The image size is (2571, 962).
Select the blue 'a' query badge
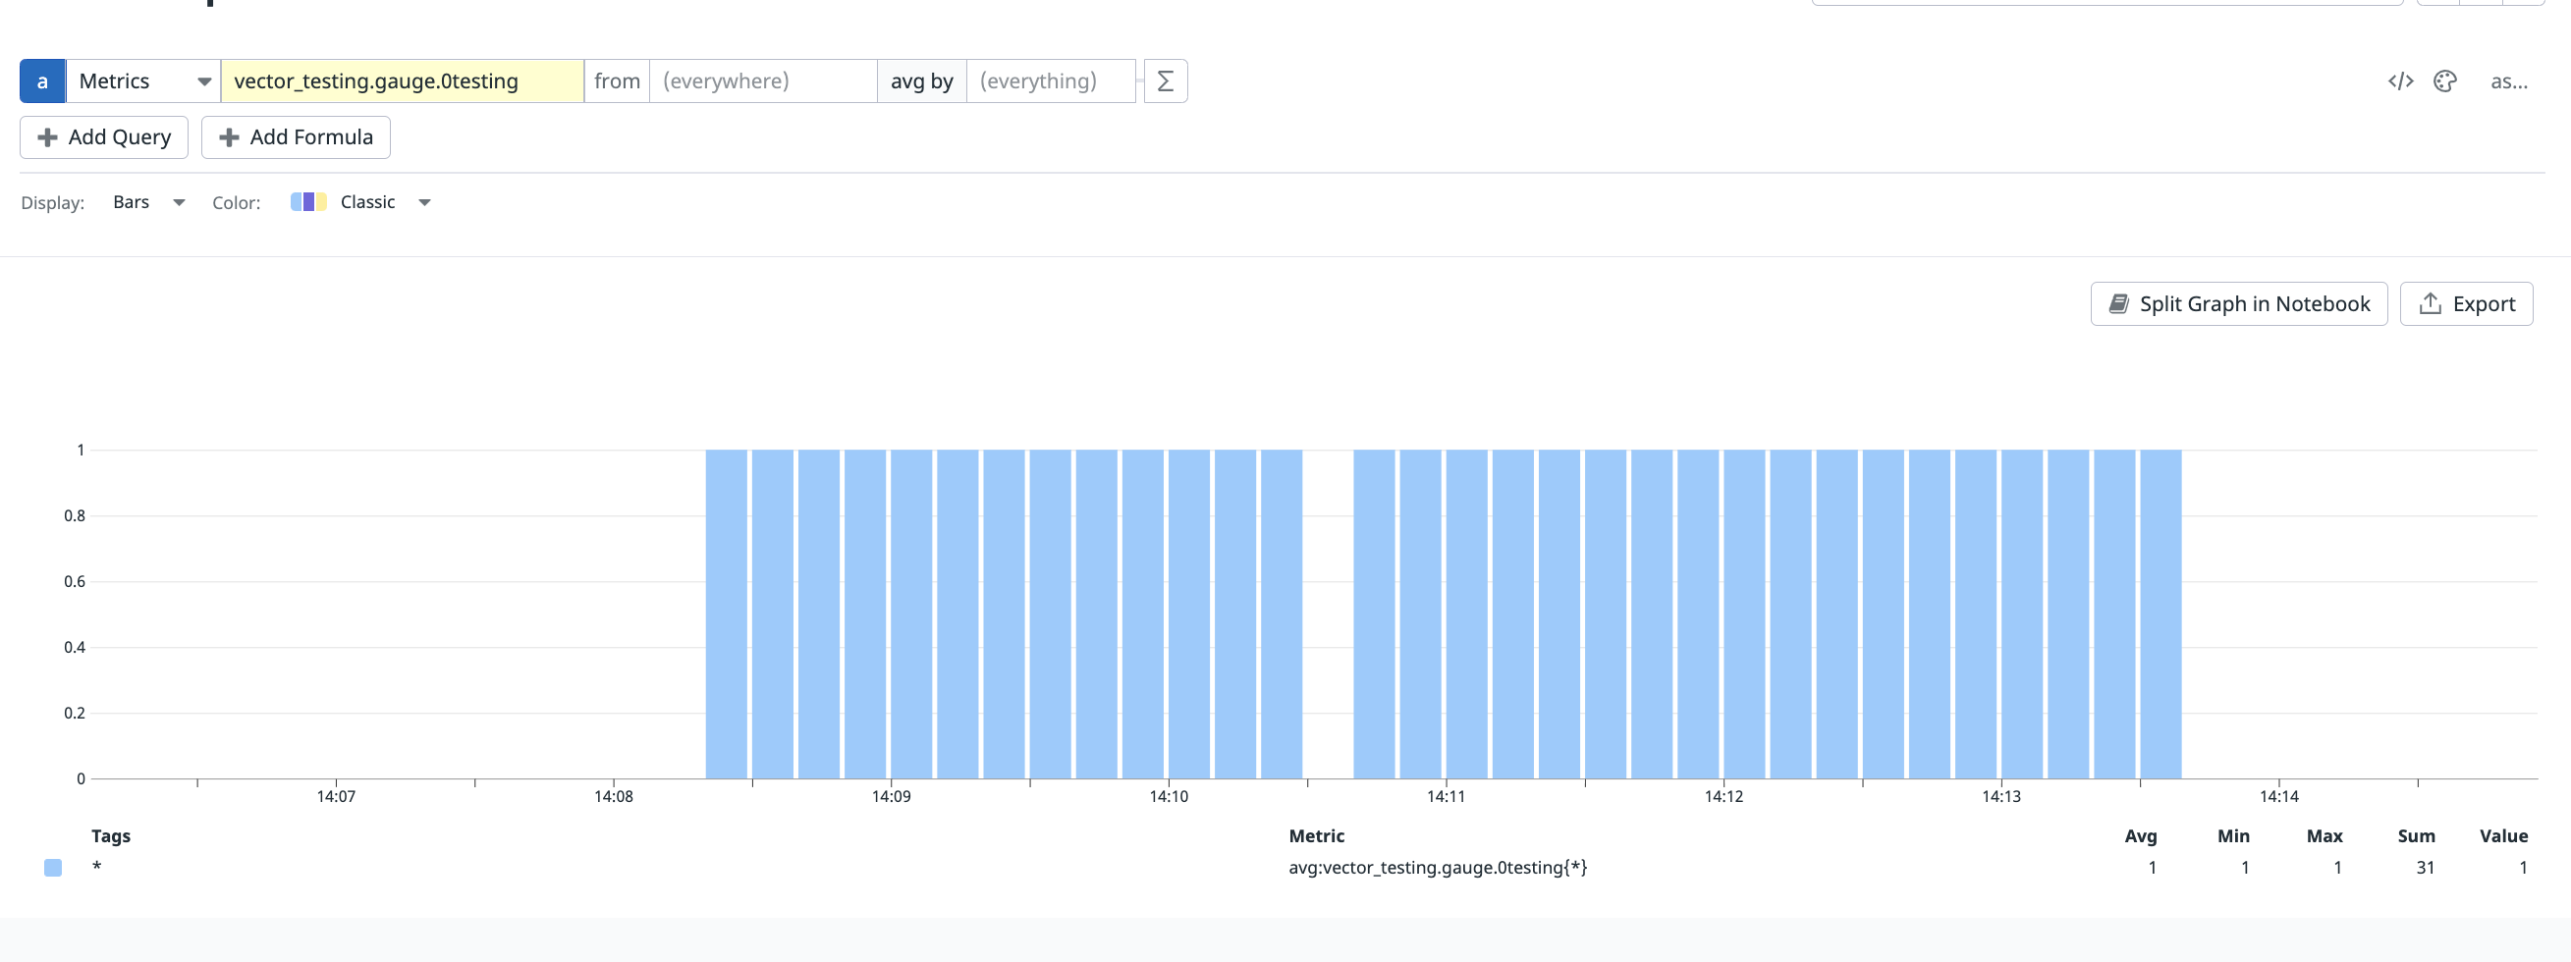pyautogui.click(x=41, y=80)
